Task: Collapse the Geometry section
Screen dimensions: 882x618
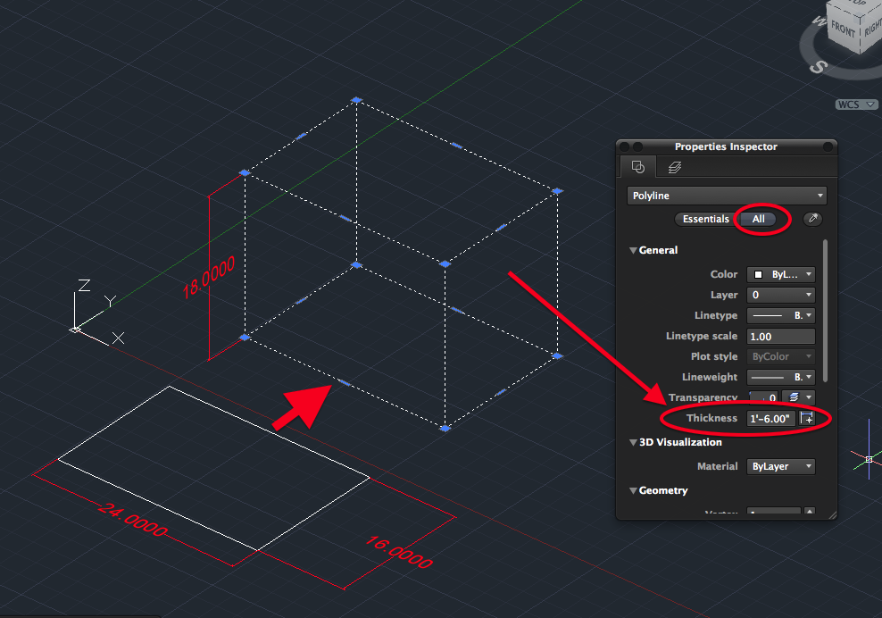Action: [x=634, y=489]
